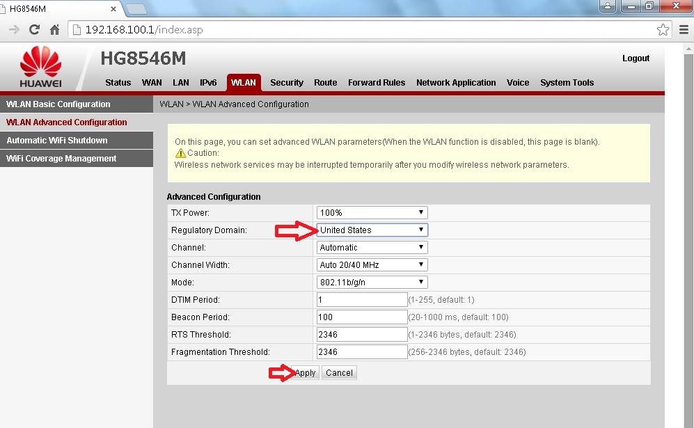Click the browser back arrow

click(13, 30)
